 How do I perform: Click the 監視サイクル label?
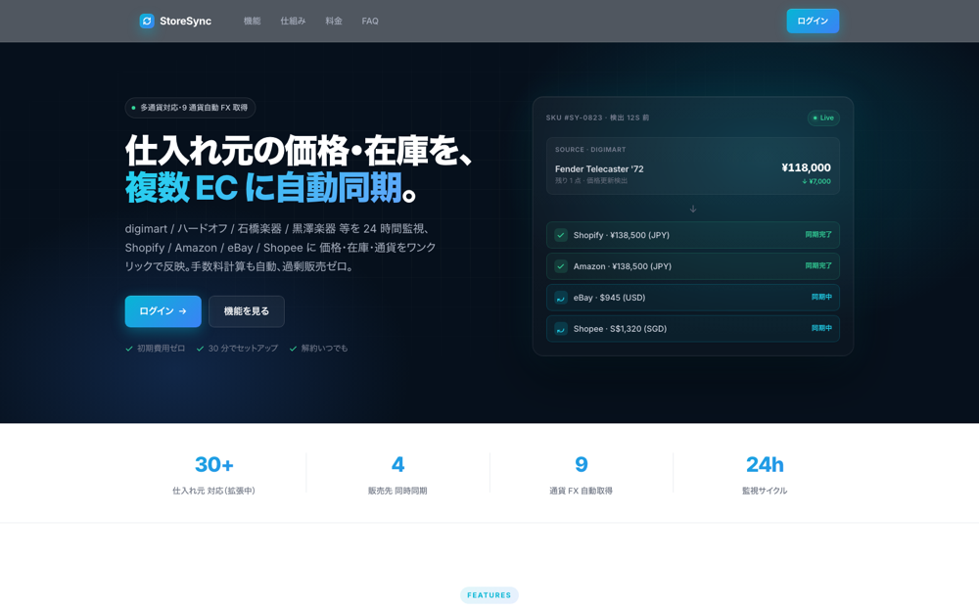[765, 491]
